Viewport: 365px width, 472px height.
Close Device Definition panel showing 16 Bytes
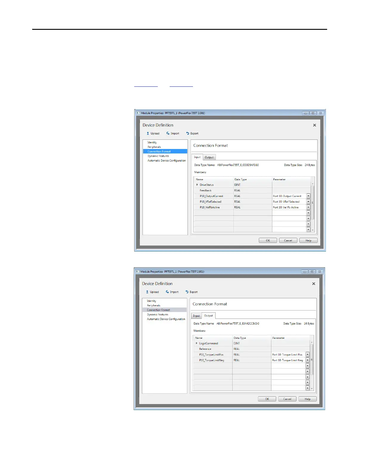click(313, 284)
